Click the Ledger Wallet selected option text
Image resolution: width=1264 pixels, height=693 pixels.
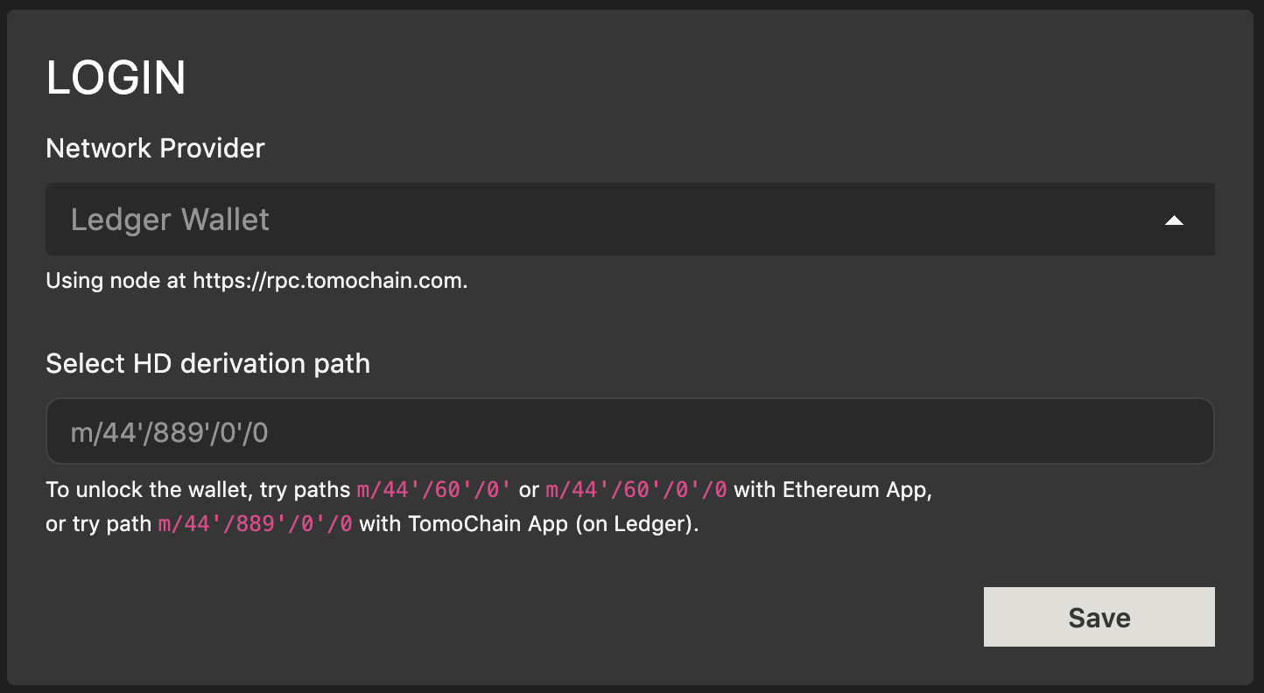pos(170,220)
